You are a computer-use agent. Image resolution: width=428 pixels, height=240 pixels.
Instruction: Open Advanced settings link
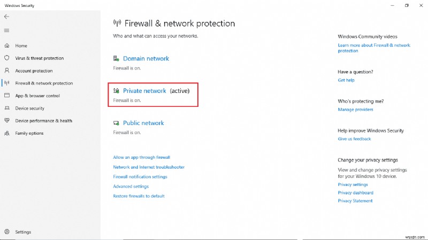pos(131,187)
